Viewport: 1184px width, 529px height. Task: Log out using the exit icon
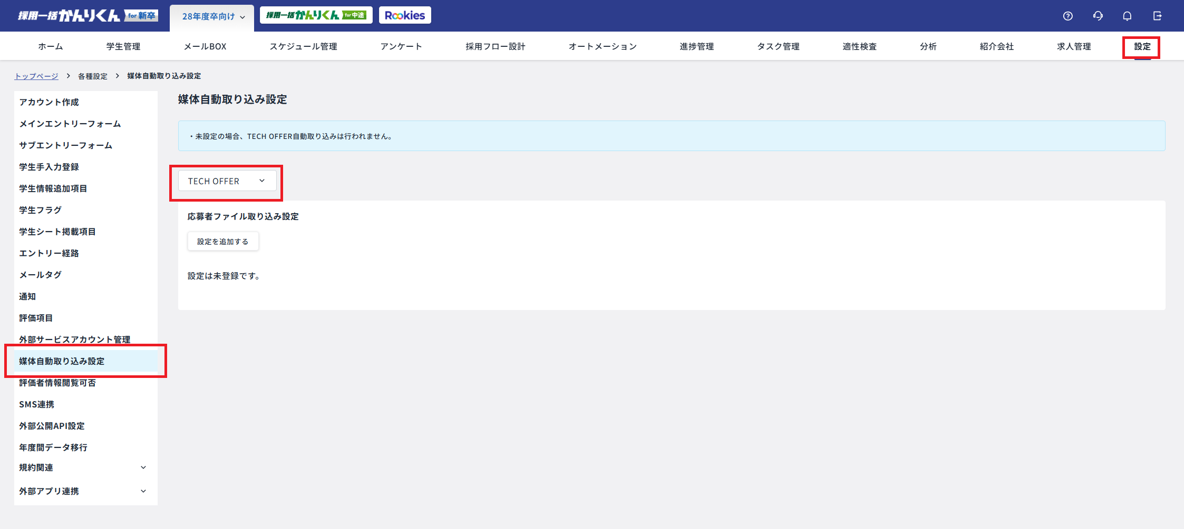click(x=1158, y=16)
